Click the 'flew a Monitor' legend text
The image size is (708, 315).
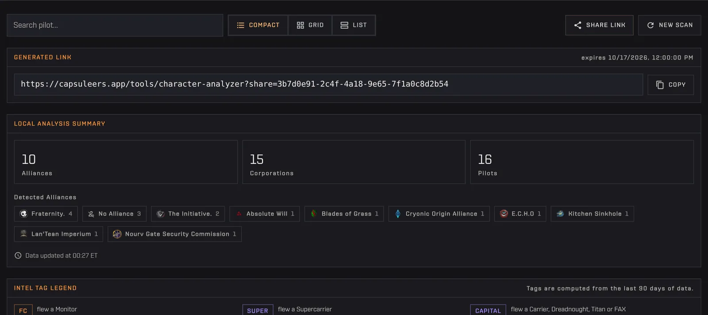(x=57, y=309)
